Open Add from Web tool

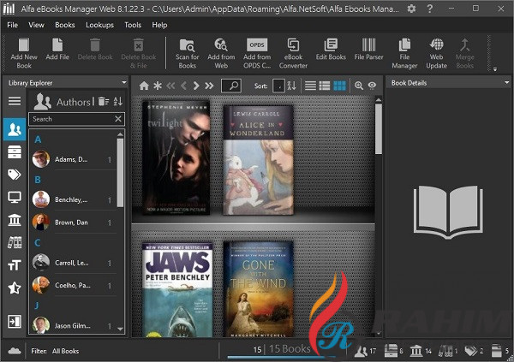point(221,53)
